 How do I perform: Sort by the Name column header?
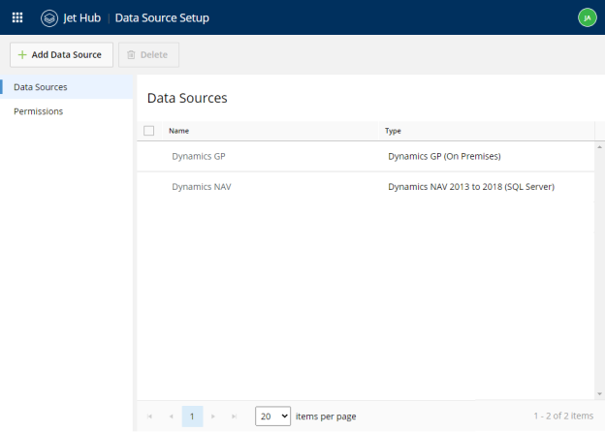click(x=179, y=131)
